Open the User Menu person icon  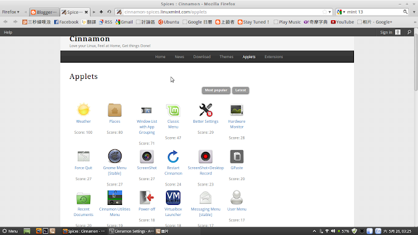[x=236, y=197]
